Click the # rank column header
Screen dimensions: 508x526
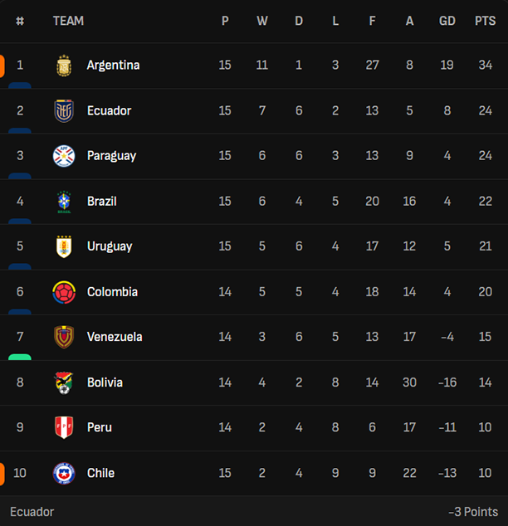[20, 21]
